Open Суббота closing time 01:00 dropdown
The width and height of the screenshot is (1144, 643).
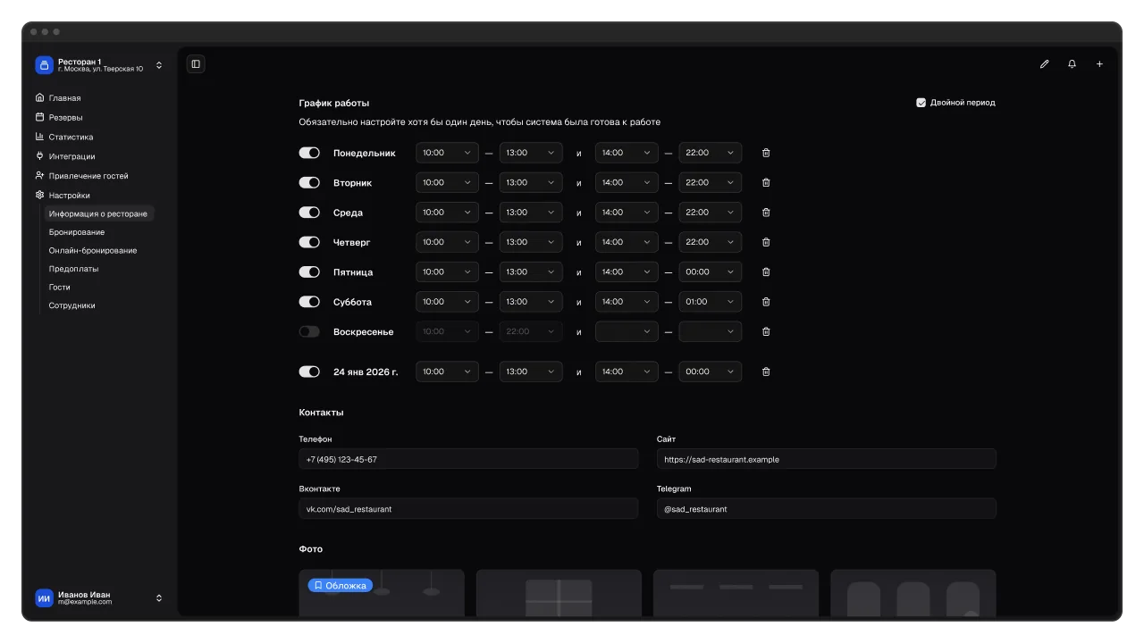pyautogui.click(x=711, y=302)
